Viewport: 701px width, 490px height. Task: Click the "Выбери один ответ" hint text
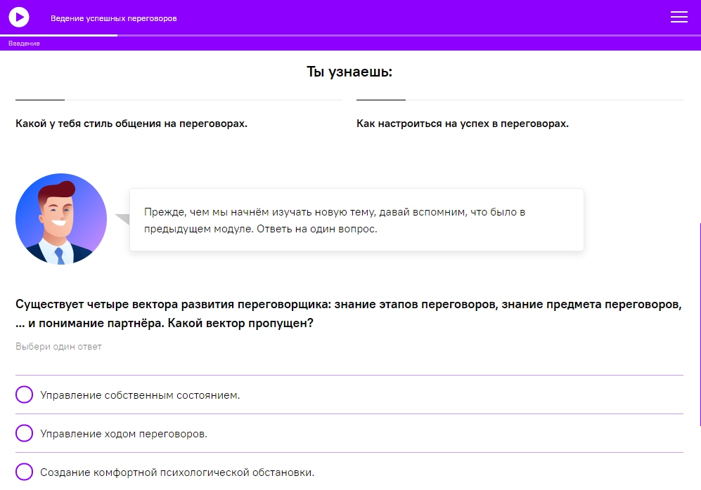[58, 347]
